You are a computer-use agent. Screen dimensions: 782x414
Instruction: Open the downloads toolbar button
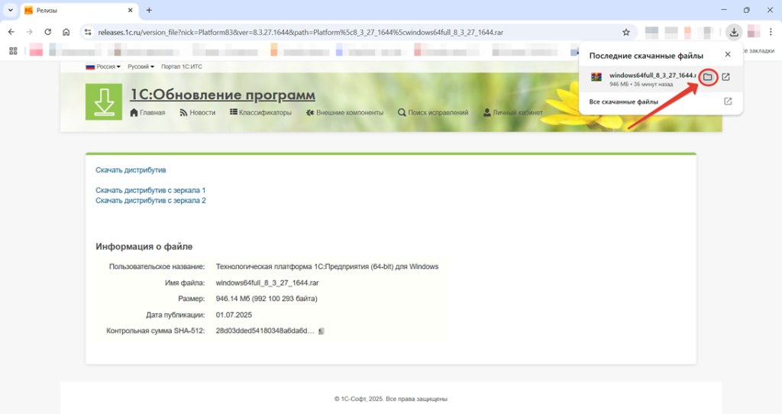point(734,32)
